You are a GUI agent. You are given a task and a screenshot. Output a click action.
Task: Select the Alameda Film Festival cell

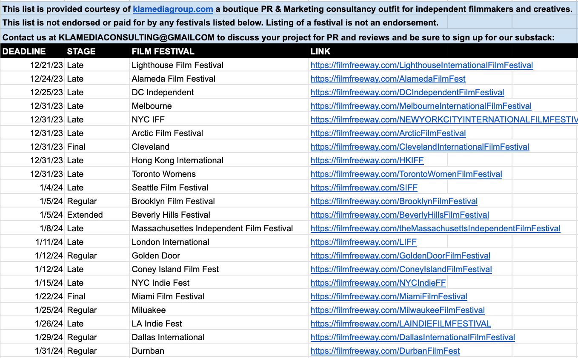click(x=219, y=79)
